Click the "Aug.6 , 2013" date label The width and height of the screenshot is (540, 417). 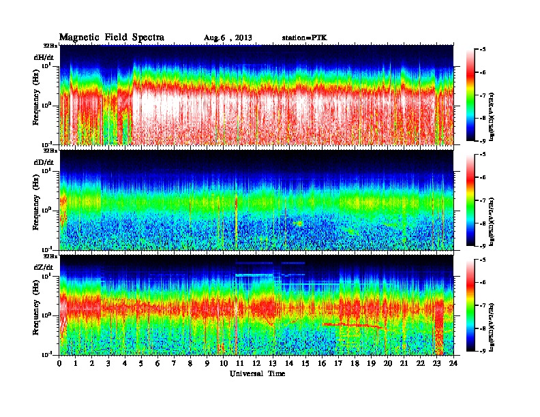(228, 38)
